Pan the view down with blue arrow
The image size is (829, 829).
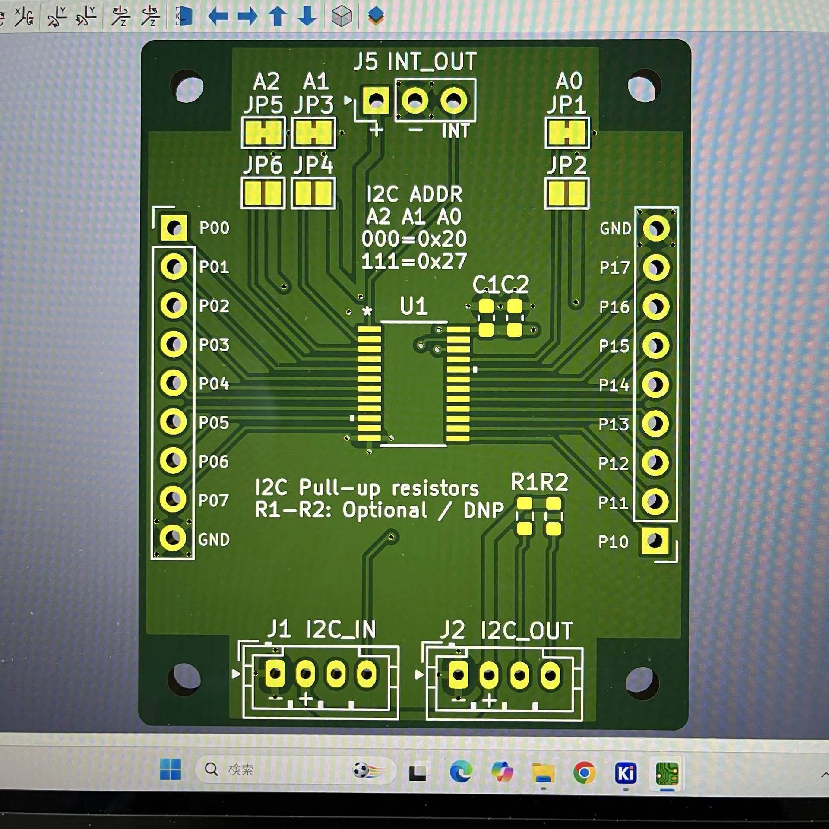pyautogui.click(x=307, y=16)
